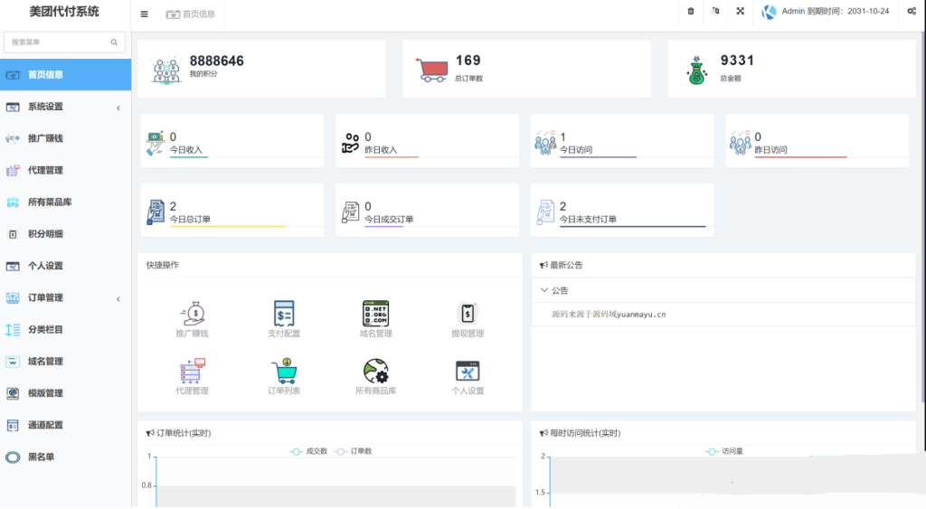Viewport: 926px width, 509px height.
Task: Click the fullscreen toggle icon
Action: [740, 12]
